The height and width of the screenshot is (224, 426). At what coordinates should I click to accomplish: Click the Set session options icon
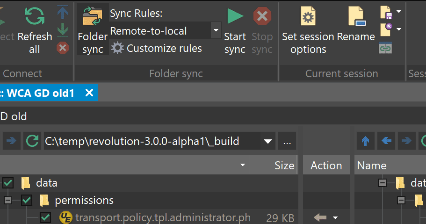coord(308,17)
